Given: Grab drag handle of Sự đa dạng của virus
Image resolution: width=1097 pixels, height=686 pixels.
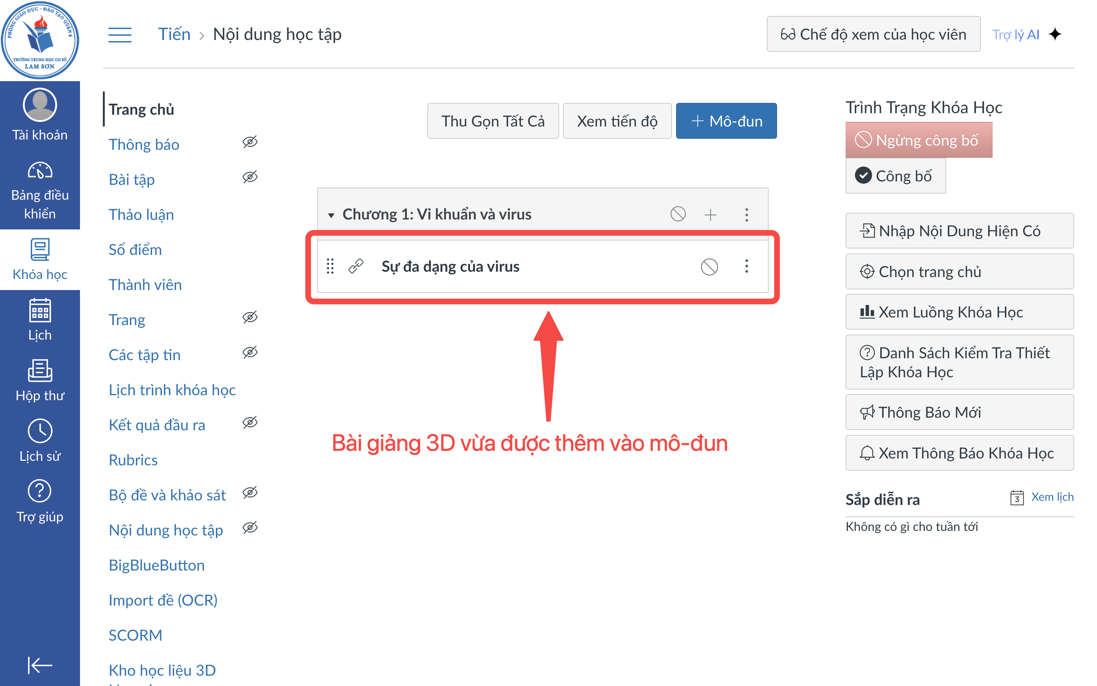Looking at the screenshot, I should [x=330, y=266].
